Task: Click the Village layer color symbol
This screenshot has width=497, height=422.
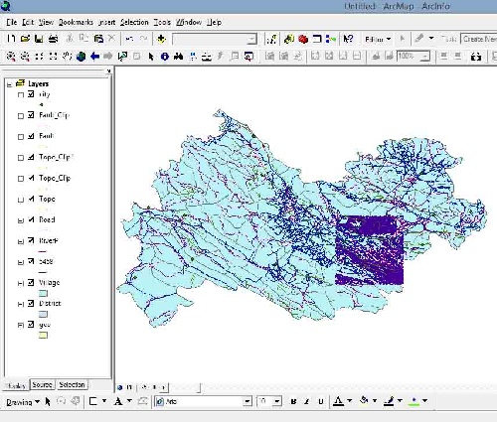Action: click(44, 293)
